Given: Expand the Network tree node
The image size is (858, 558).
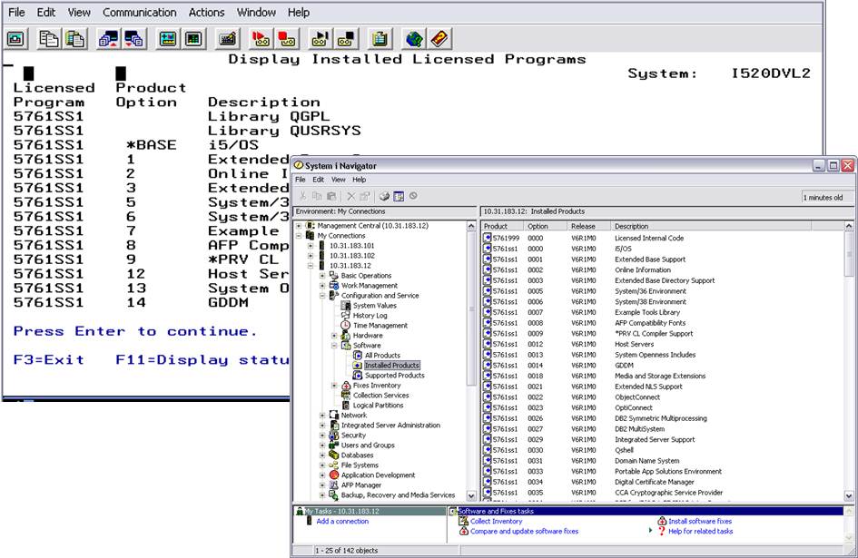Looking at the screenshot, I should coord(322,415).
